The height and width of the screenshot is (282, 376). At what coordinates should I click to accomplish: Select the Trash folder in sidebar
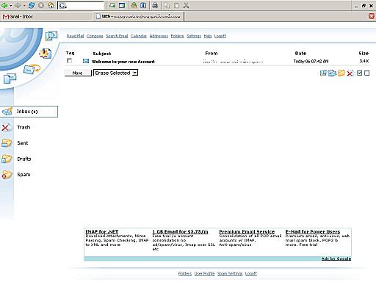(x=23, y=127)
